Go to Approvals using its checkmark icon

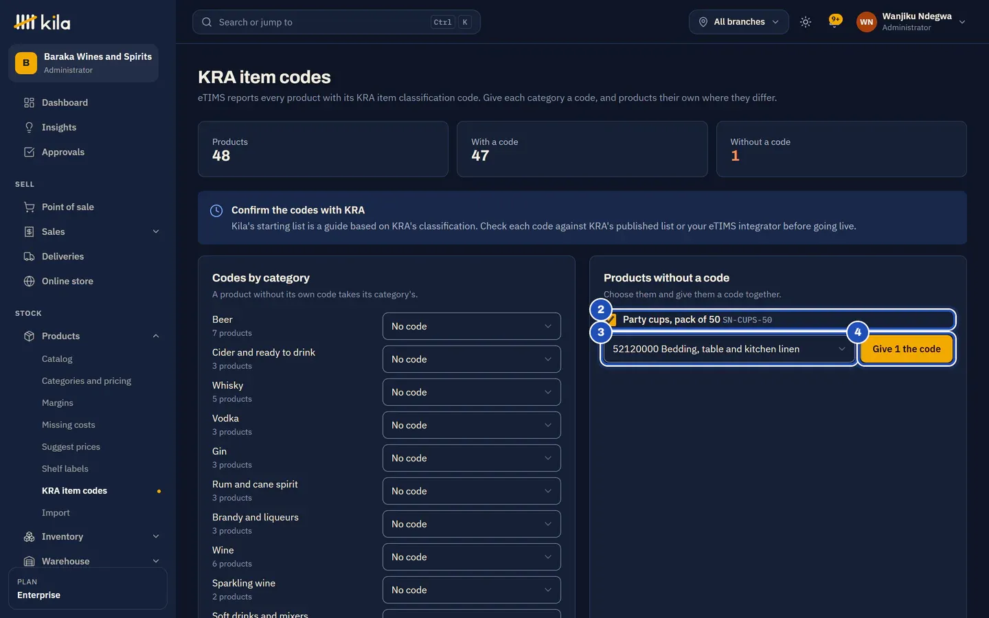(x=29, y=152)
